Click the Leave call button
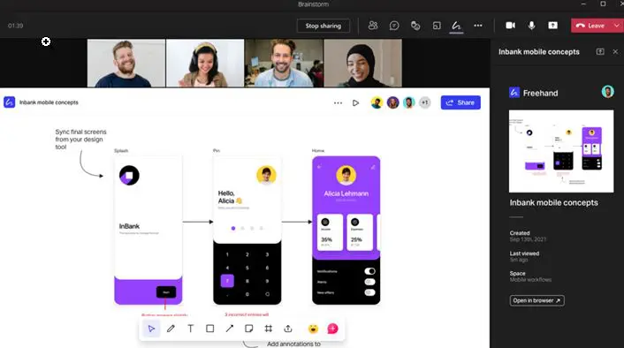 point(591,26)
